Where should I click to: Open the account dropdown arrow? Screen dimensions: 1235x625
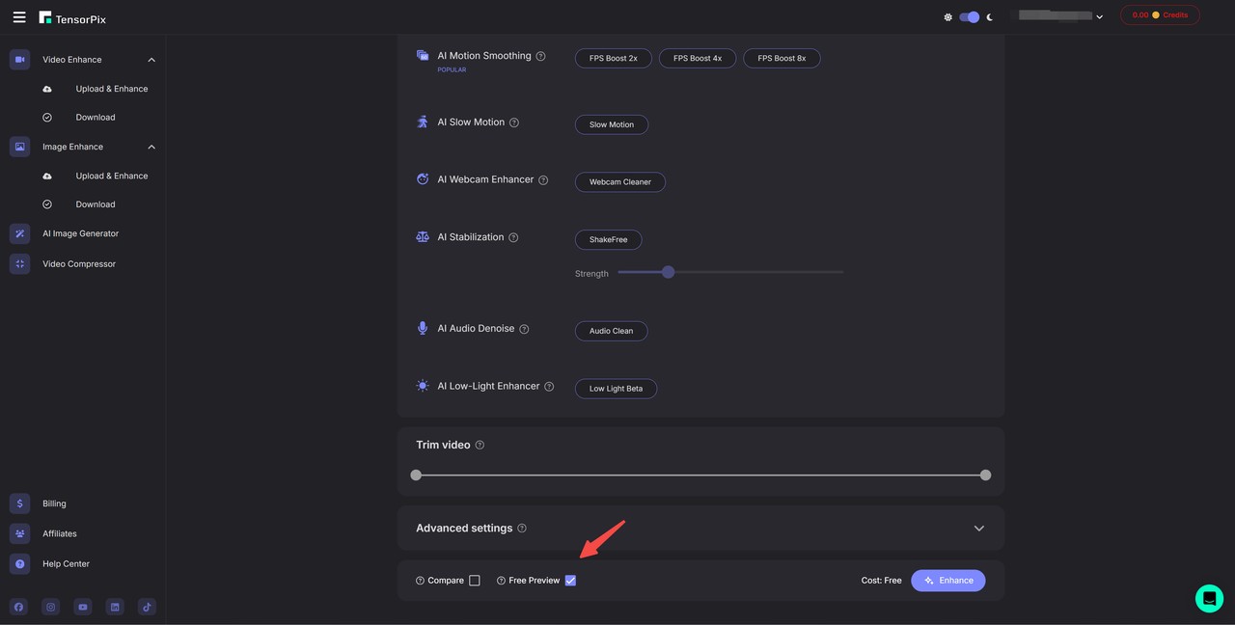click(1099, 17)
